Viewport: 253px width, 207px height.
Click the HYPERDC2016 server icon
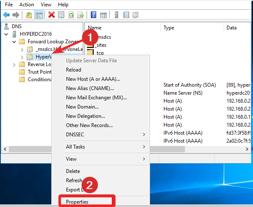click(14, 34)
